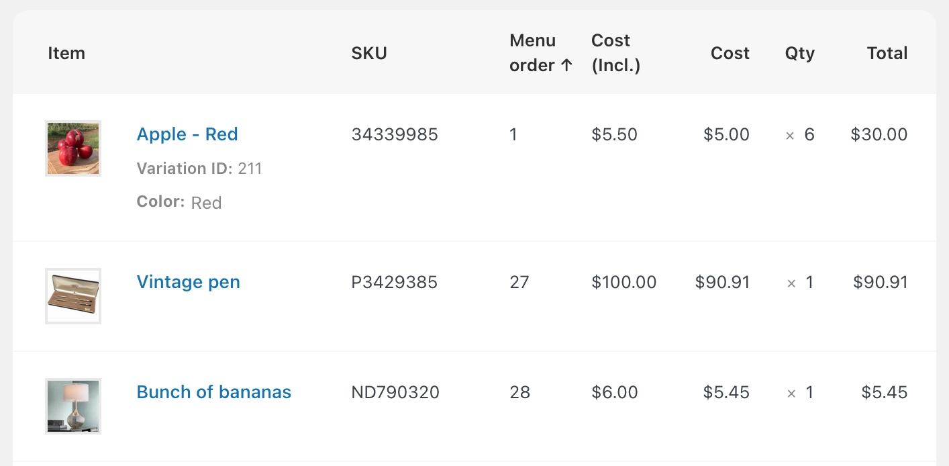Click the $90.91 total for Vintage pen
The width and height of the screenshot is (949, 466).
[x=880, y=282]
